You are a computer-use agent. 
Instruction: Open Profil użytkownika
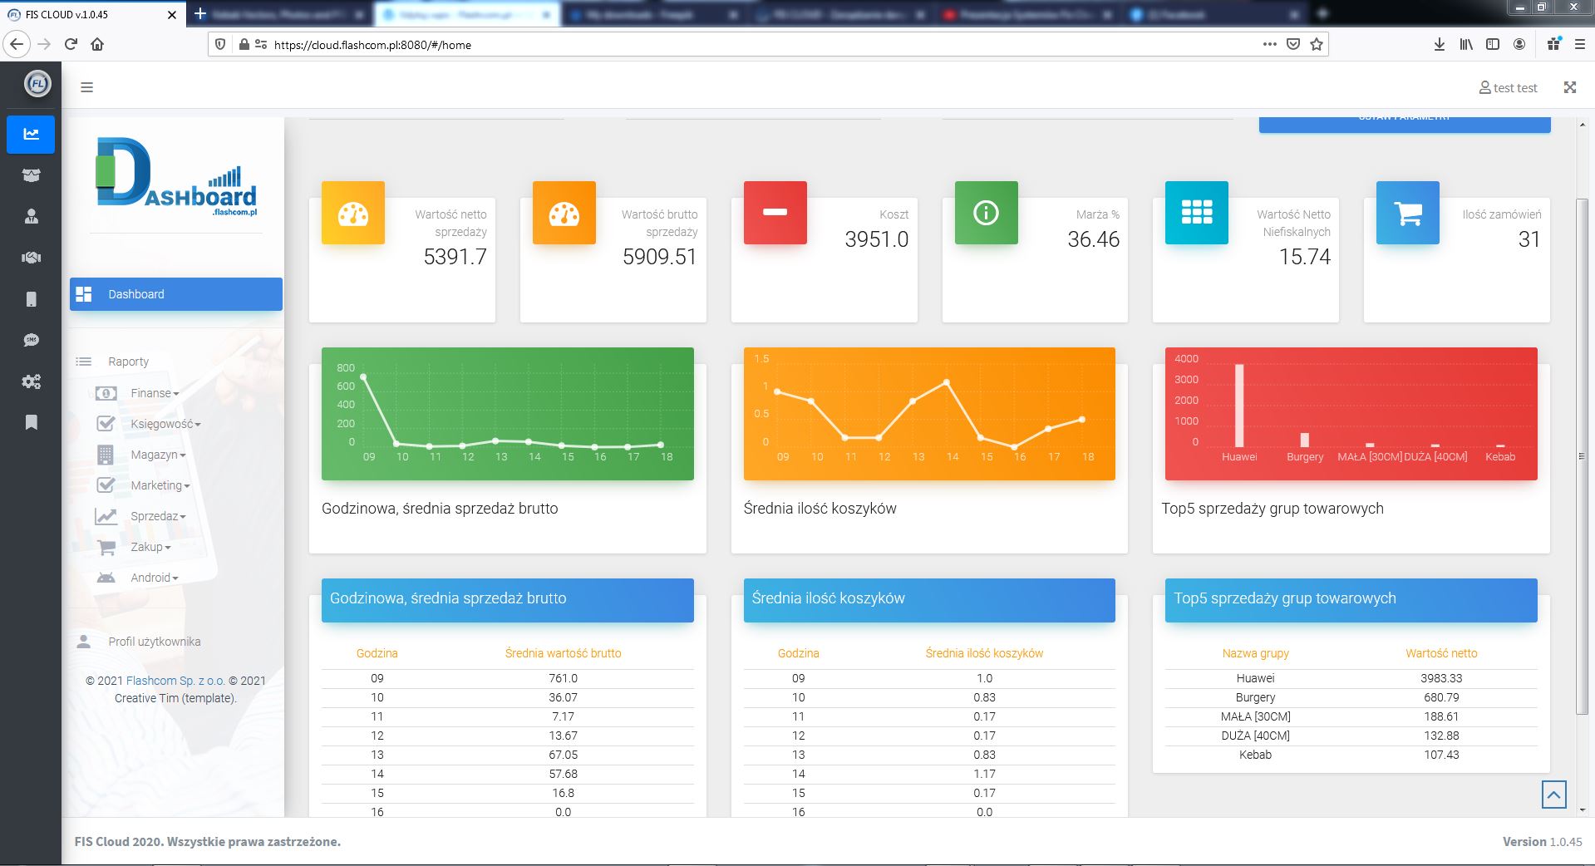coord(154,642)
